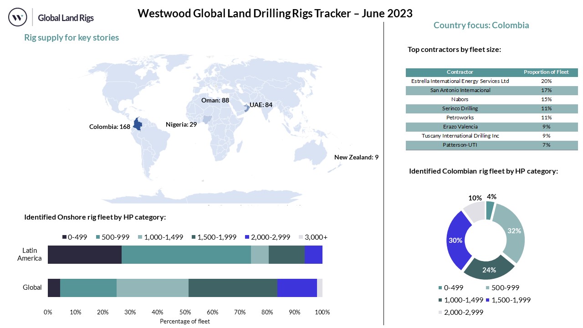The image size is (583, 328).
Task: Click the Estrella International Energy Services entry
Action: (460, 81)
